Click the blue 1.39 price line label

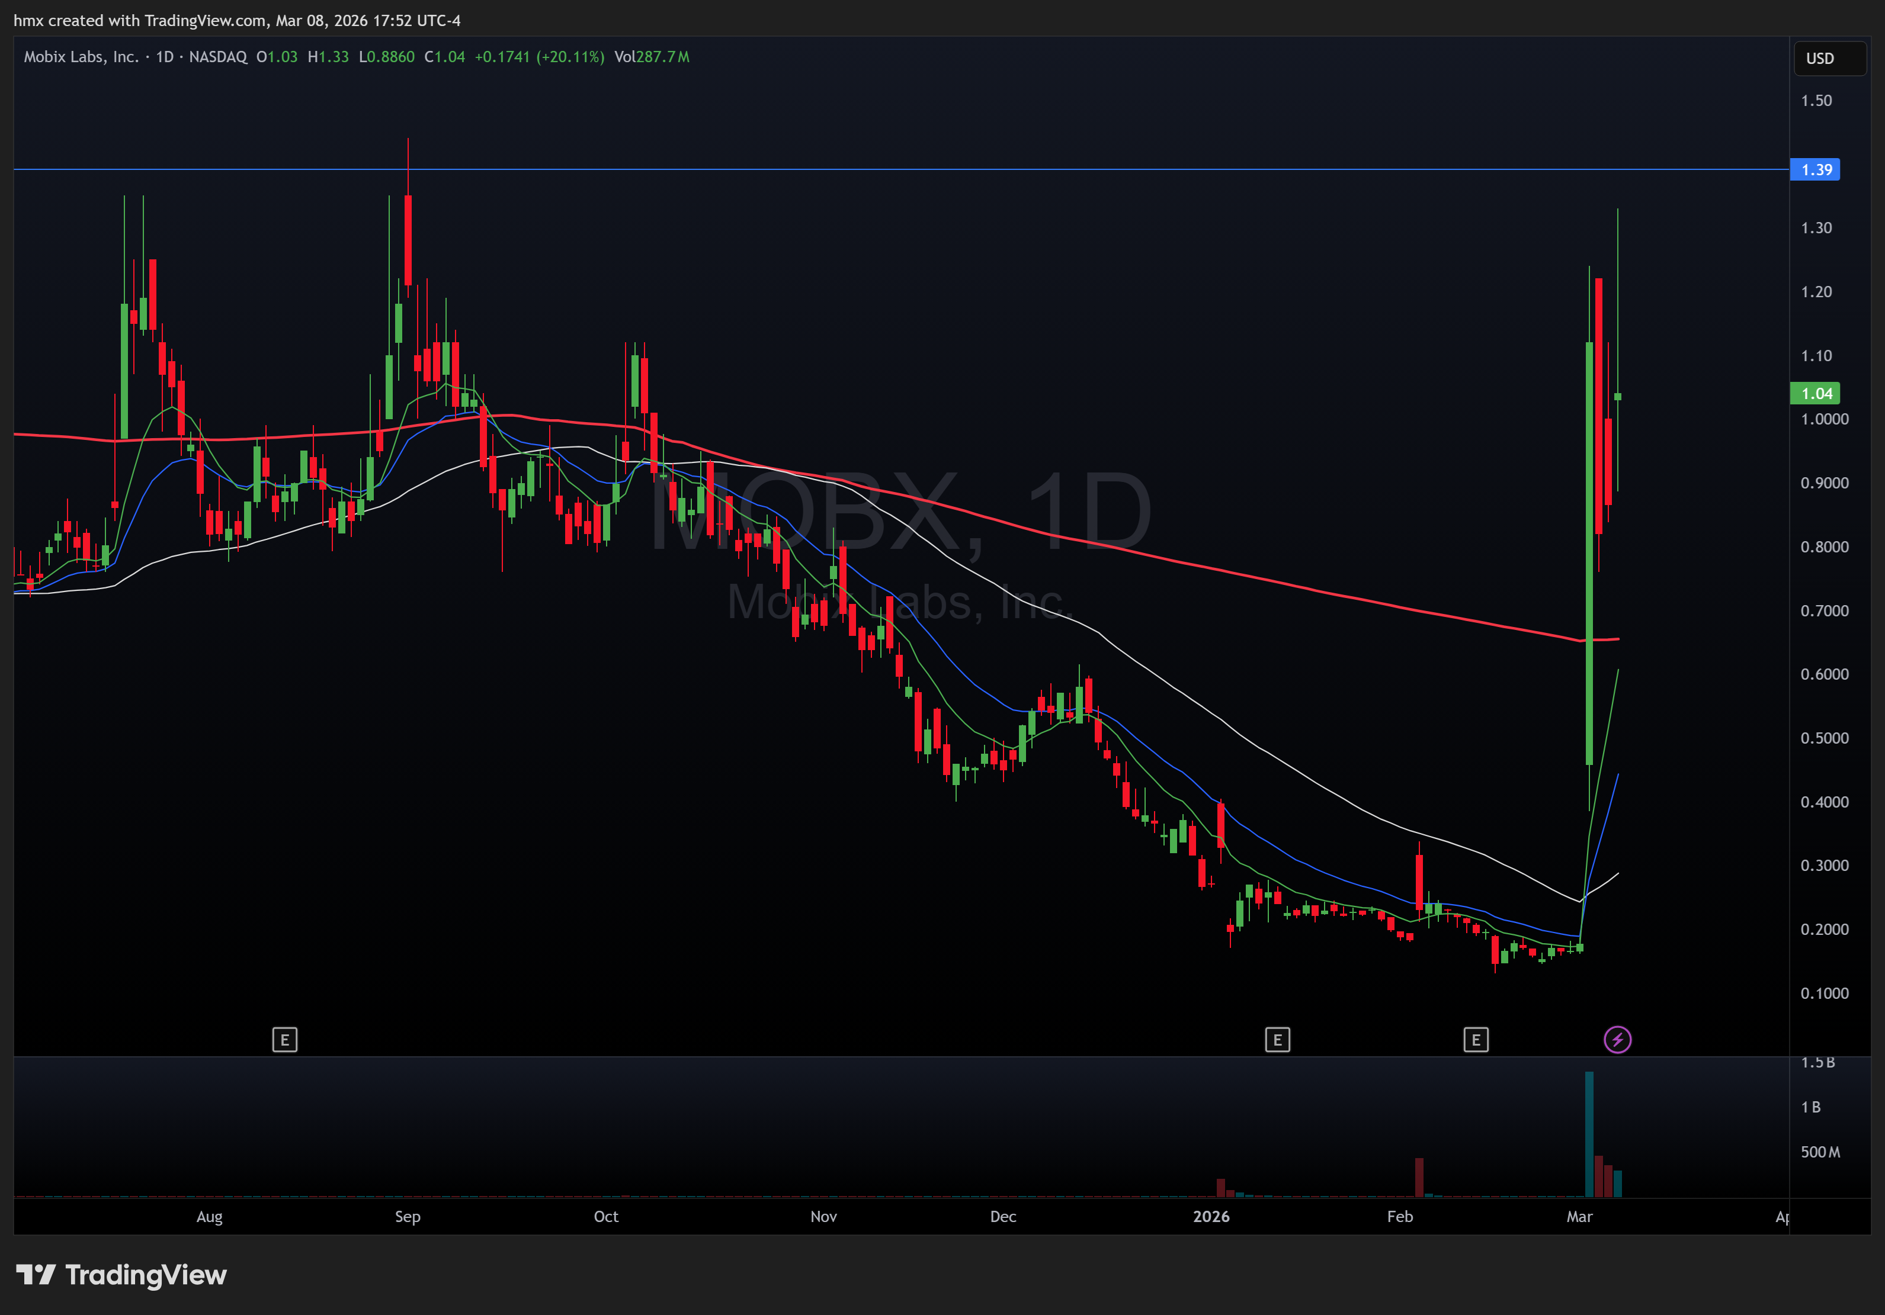tap(1815, 170)
